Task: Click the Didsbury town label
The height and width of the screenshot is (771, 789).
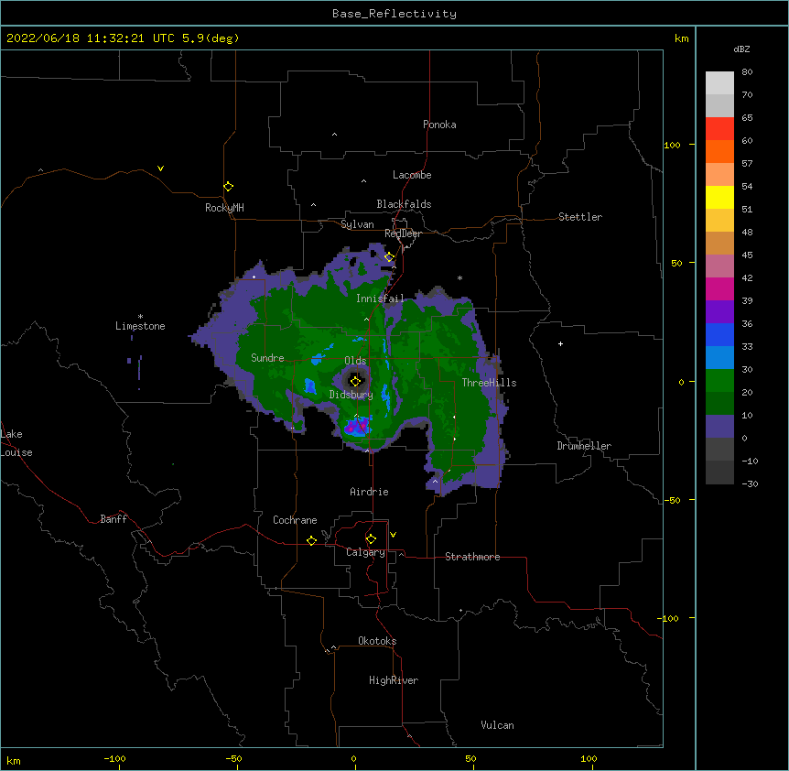Action: (x=351, y=395)
